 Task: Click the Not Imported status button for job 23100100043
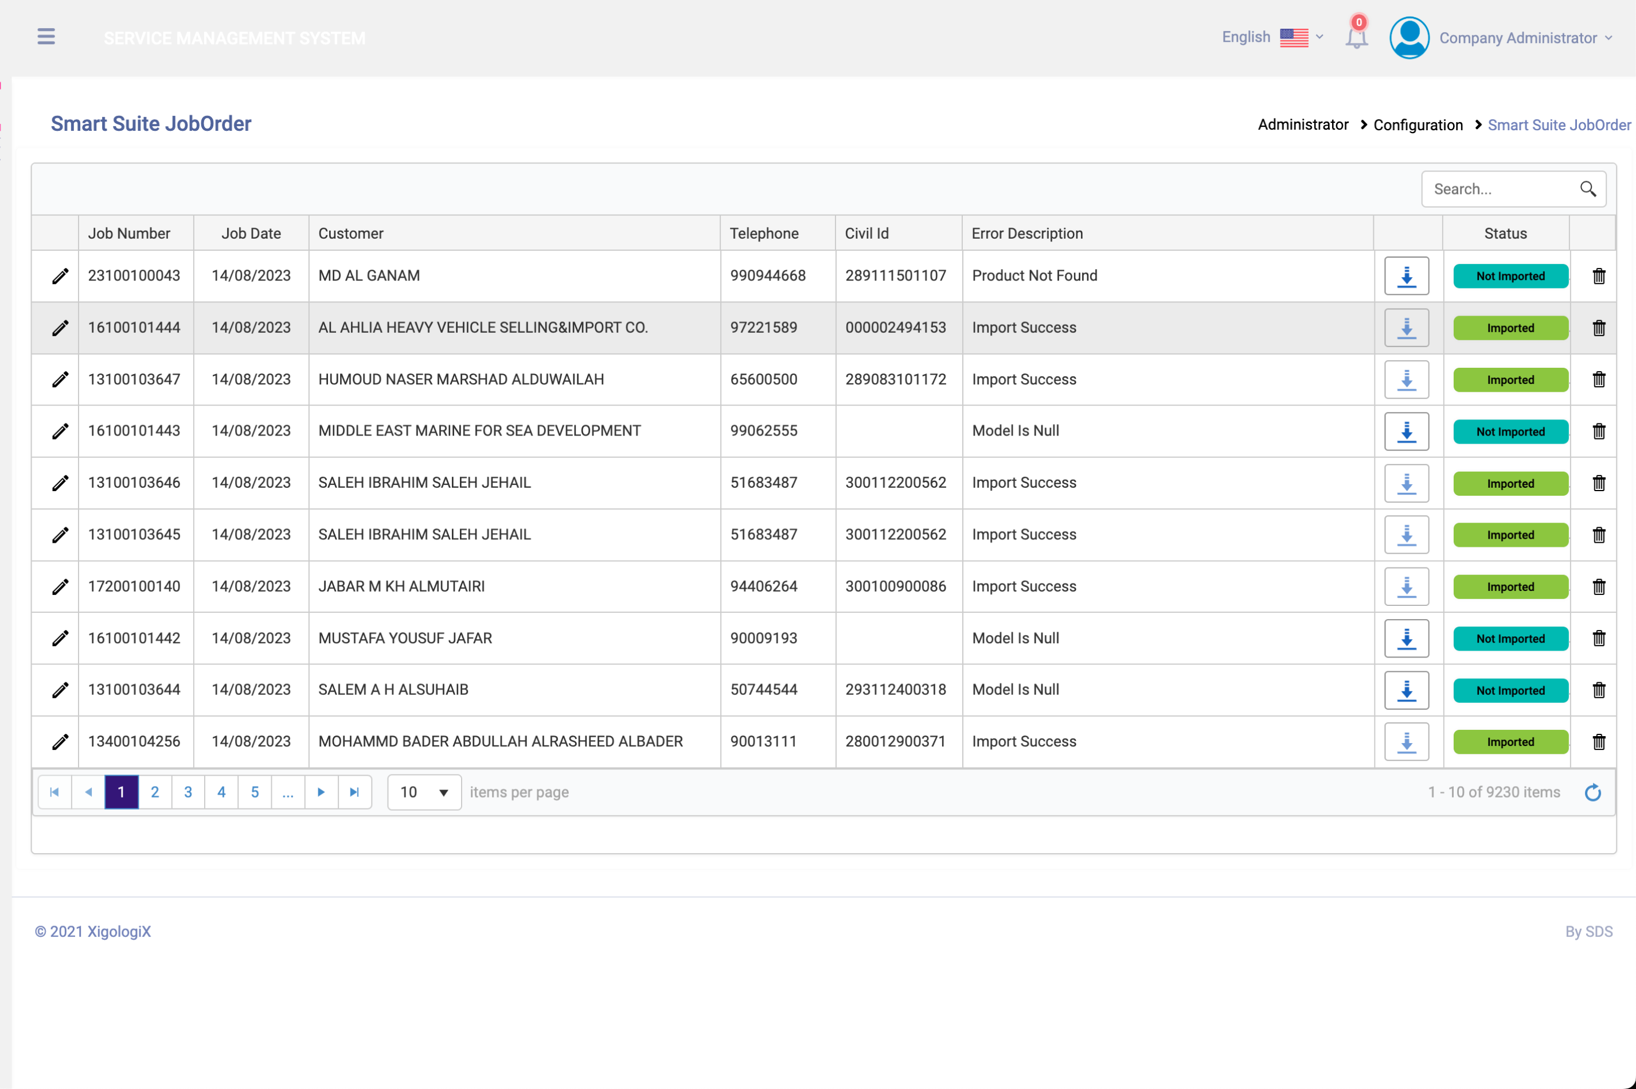point(1511,275)
